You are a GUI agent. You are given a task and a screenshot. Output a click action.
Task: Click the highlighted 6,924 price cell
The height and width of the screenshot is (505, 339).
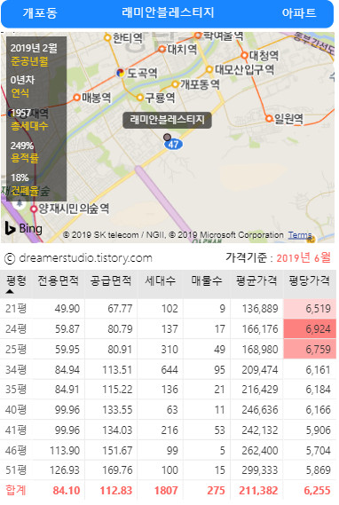point(310,329)
